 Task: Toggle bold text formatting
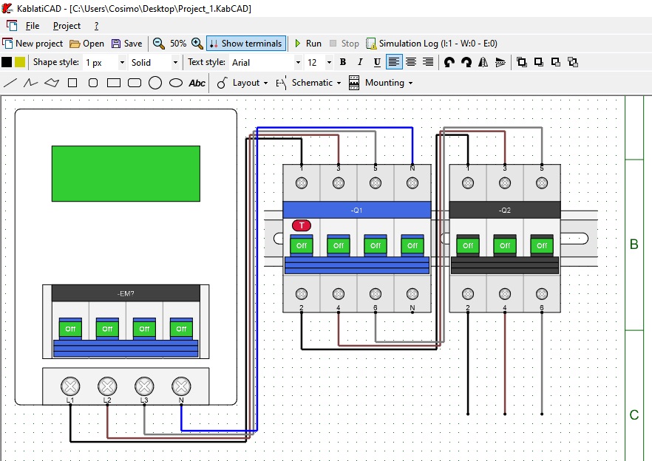click(x=343, y=62)
